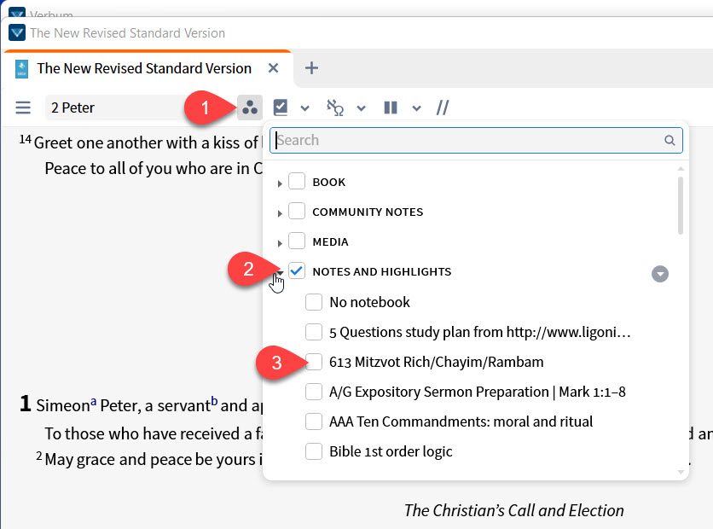Open the panel menu hamburger icon
The width and height of the screenshot is (713, 529).
point(23,108)
